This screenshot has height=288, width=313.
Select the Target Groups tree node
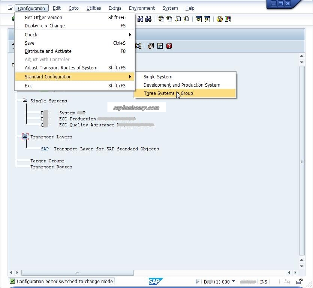point(47,161)
